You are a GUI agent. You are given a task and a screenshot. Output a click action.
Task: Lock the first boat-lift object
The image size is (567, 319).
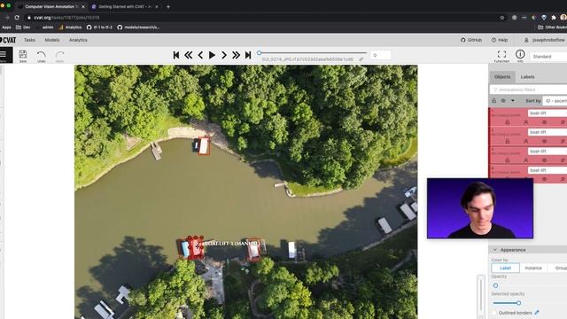click(x=508, y=122)
